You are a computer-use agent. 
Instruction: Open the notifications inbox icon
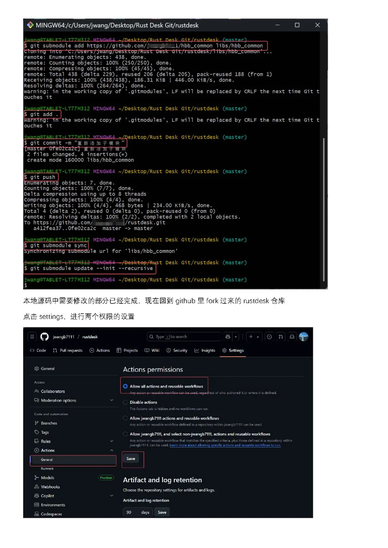(292, 336)
